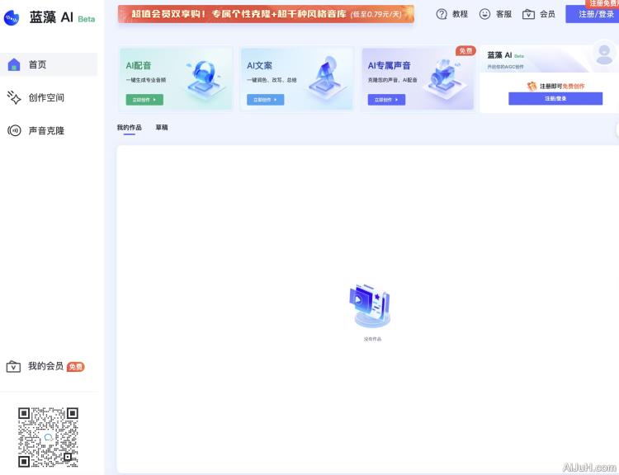Screen dimensions: 619x475
Task: Switch to the 草稿 drafts tab
Action: tap(162, 128)
